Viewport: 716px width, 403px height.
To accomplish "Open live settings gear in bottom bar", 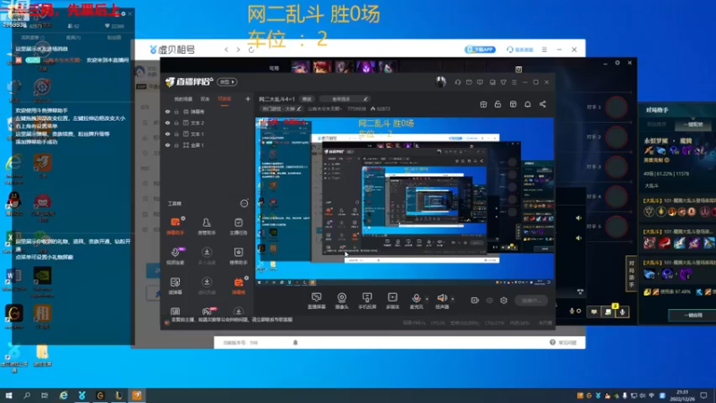I will tap(504, 300).
